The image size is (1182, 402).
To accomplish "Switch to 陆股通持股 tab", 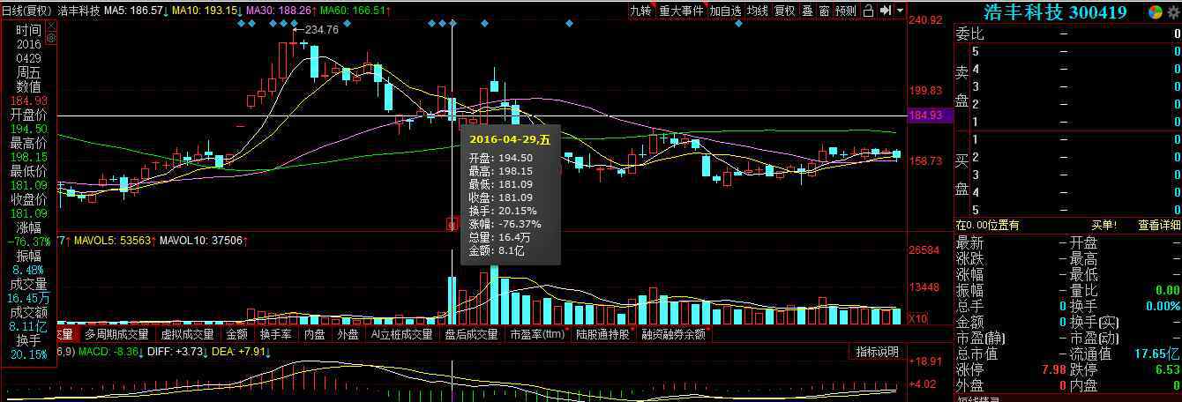I will (604, 335).
